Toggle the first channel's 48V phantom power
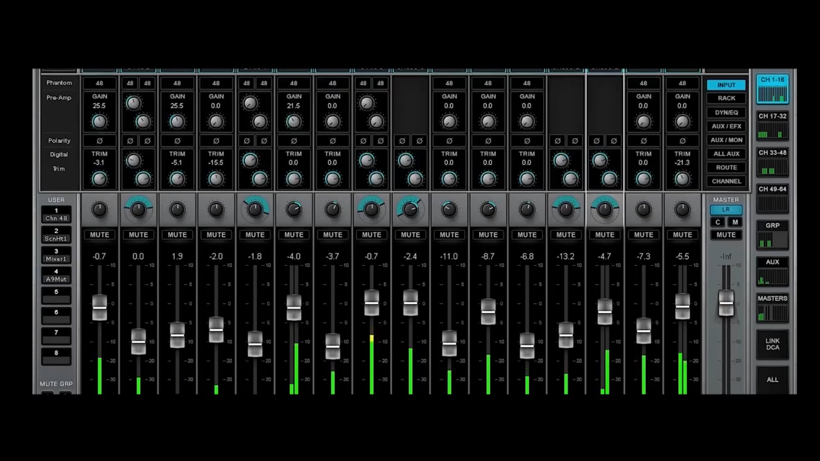 [x=99, y=83]
